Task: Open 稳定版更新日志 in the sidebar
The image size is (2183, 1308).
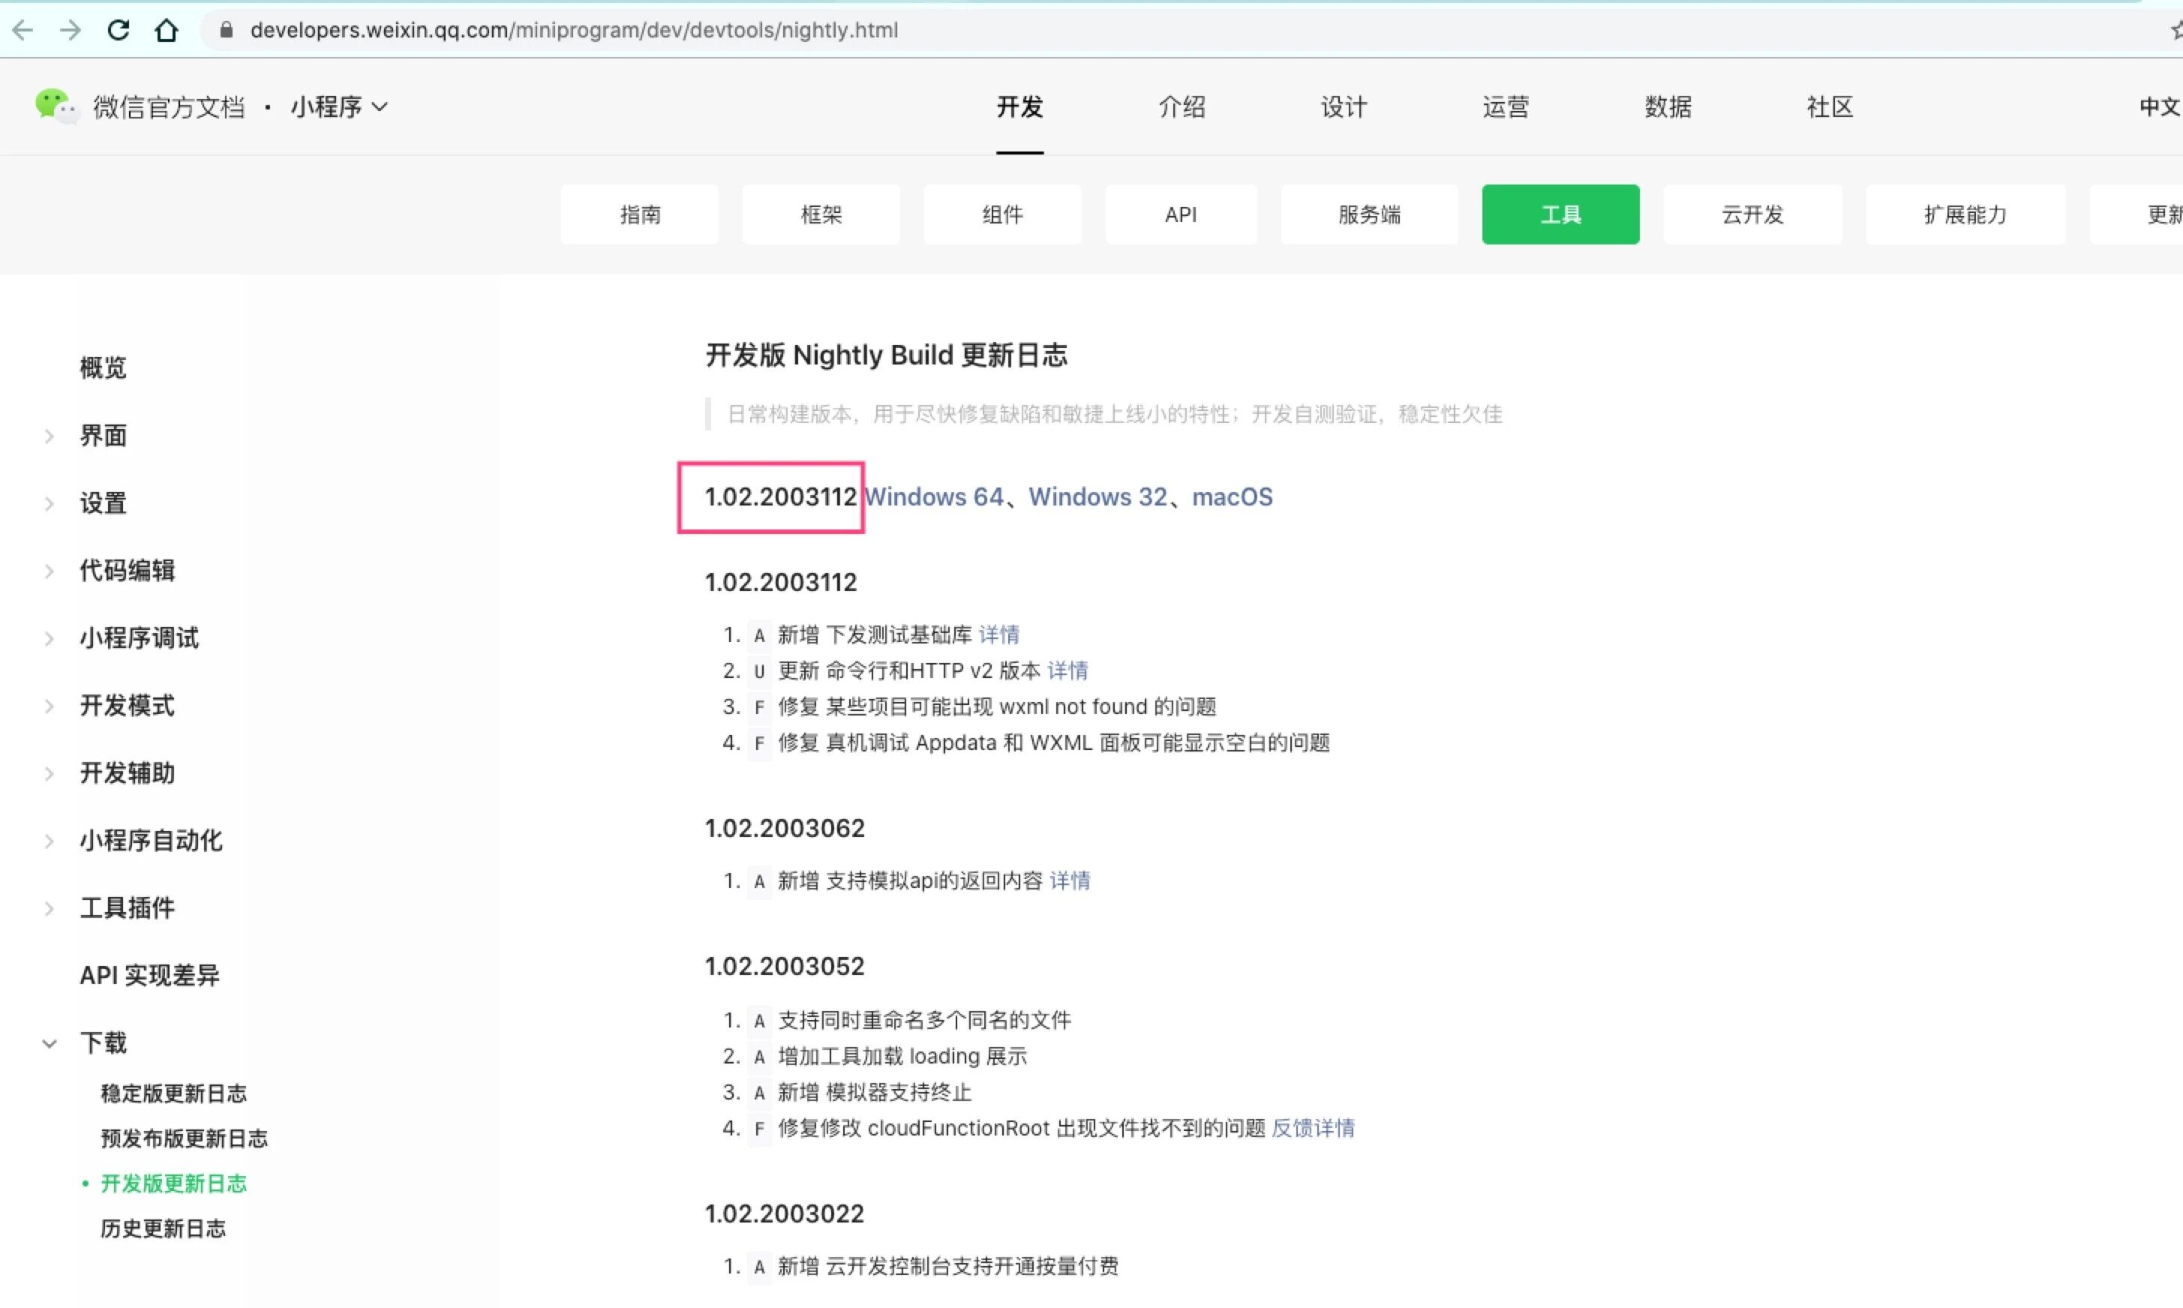Action: (x=173, y=1093)
